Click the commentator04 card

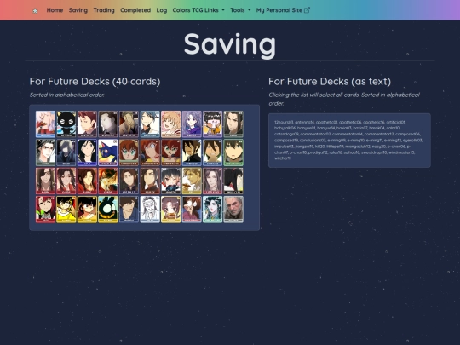[x=150, y=152]
